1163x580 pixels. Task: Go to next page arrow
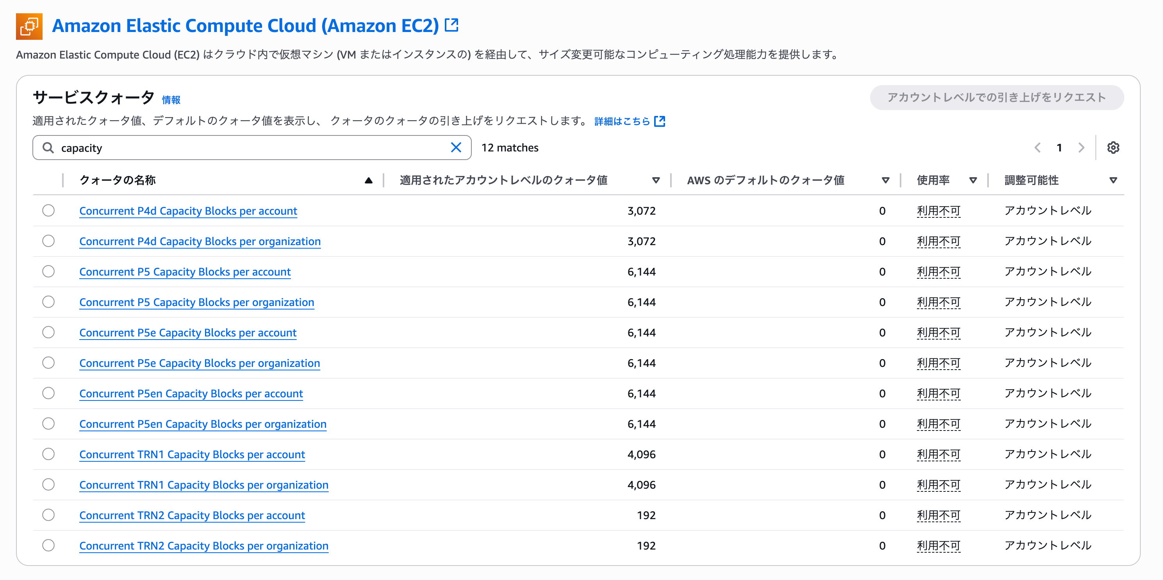click(x=1081, y=148)
